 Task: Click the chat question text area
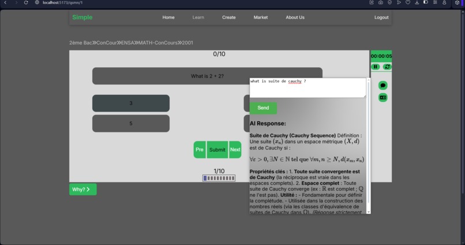pos(308,88)
